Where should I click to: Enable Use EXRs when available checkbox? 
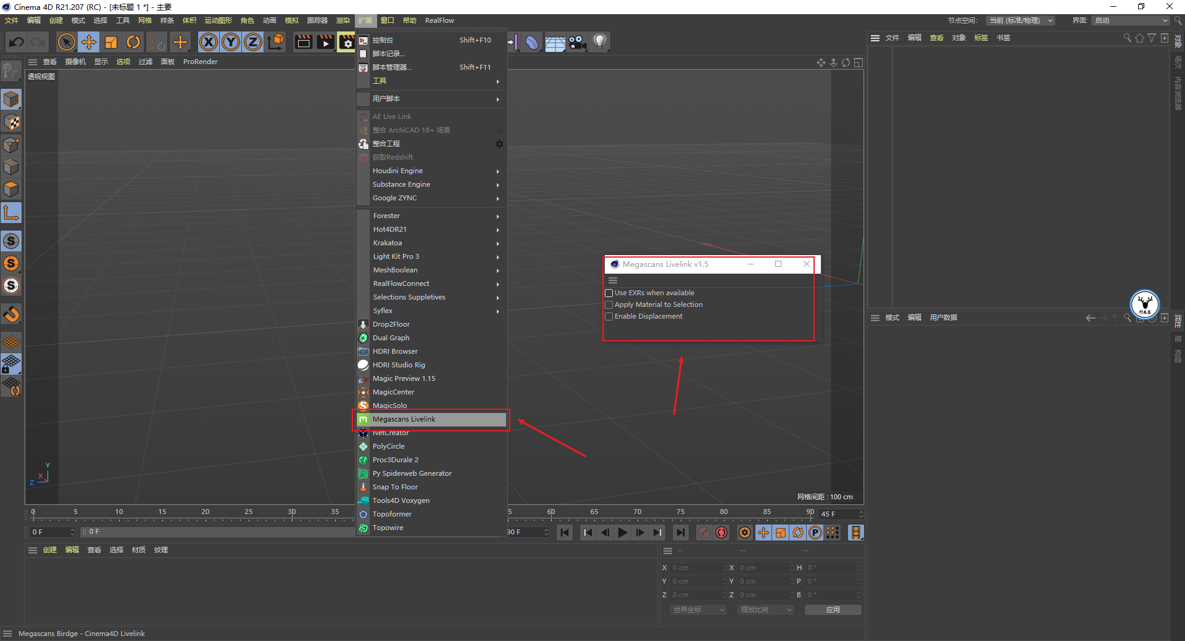(609, 293)
